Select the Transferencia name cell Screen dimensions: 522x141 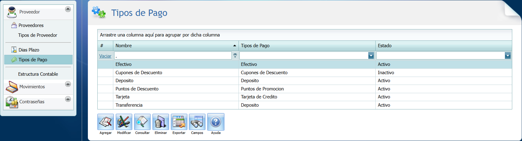(x=176, y=105)
